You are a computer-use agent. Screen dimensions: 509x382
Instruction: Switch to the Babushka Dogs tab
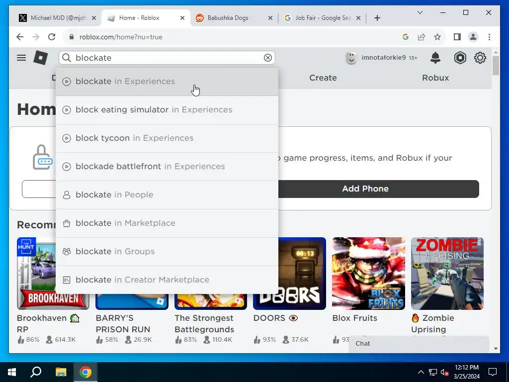(234, 18)
